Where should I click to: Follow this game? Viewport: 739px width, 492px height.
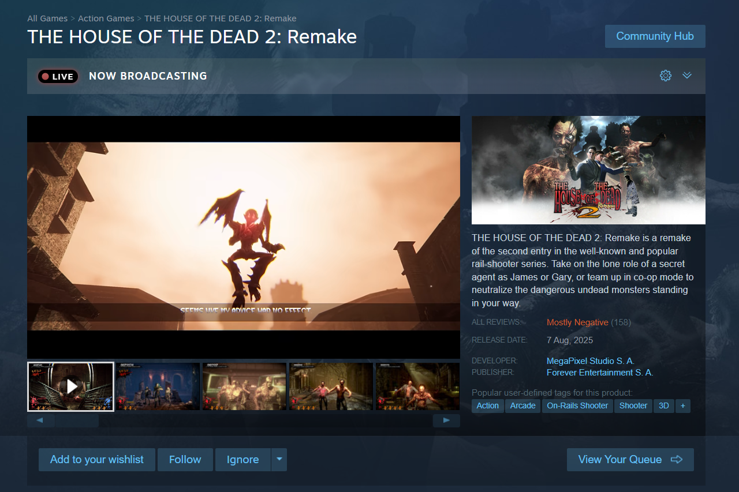pyautogui.click(x=185, y=460)
